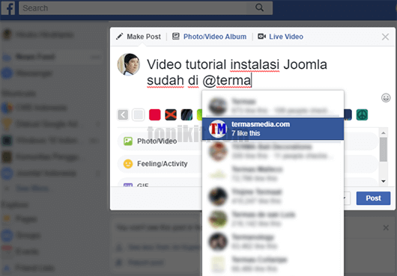The width and height of the screenshot is (397, 276).
Task: Select the first blurred suggestion above termasmedia.com
Action: click(273, 106)
